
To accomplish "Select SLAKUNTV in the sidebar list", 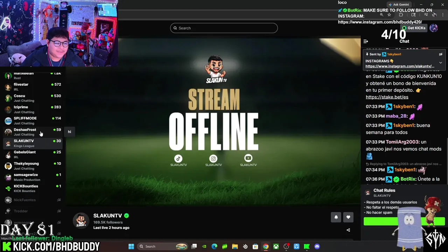I will coord(32,143).
